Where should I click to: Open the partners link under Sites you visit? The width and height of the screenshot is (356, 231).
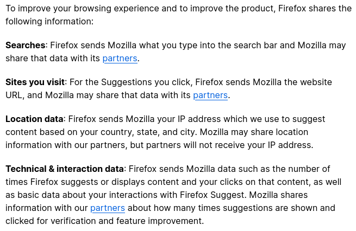click(x=210, y=95)
